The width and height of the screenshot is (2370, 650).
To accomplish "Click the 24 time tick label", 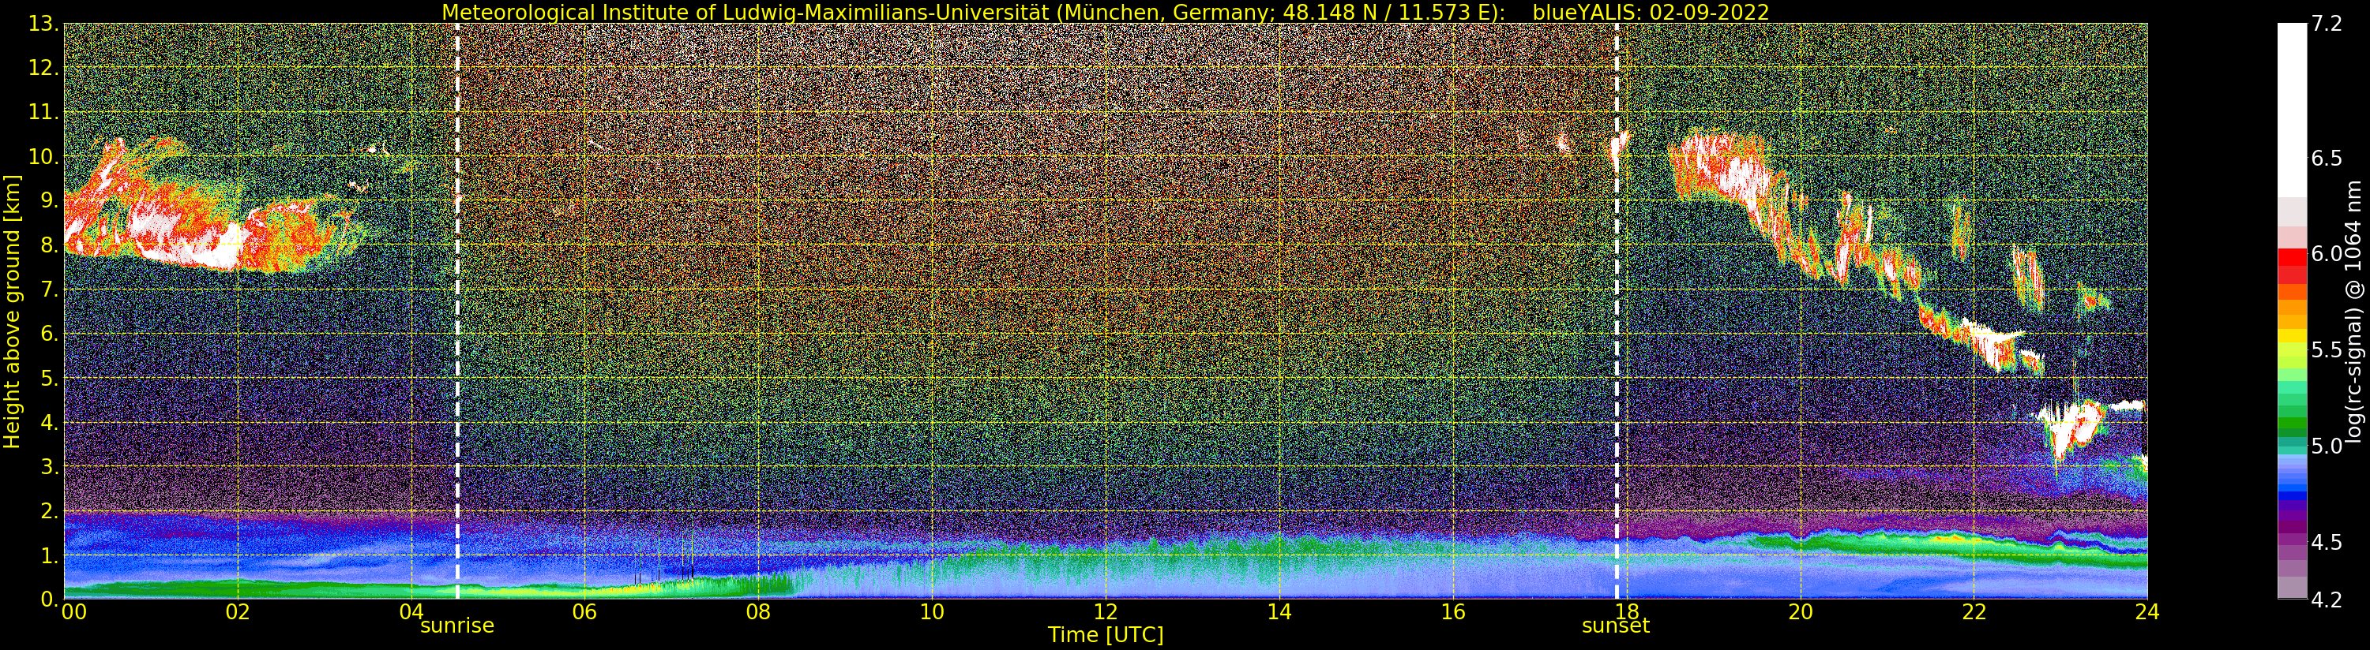I will pyautogui.click(x=2147, y=611).
